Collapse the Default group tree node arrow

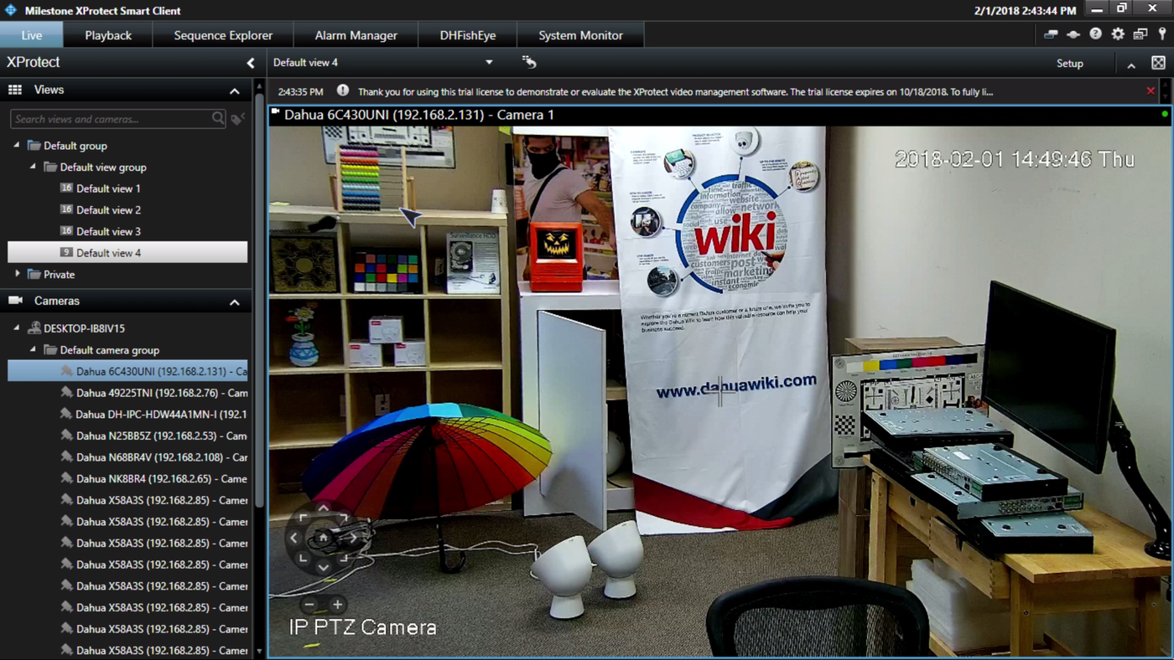pyautogui.click(x=17, y=145)
